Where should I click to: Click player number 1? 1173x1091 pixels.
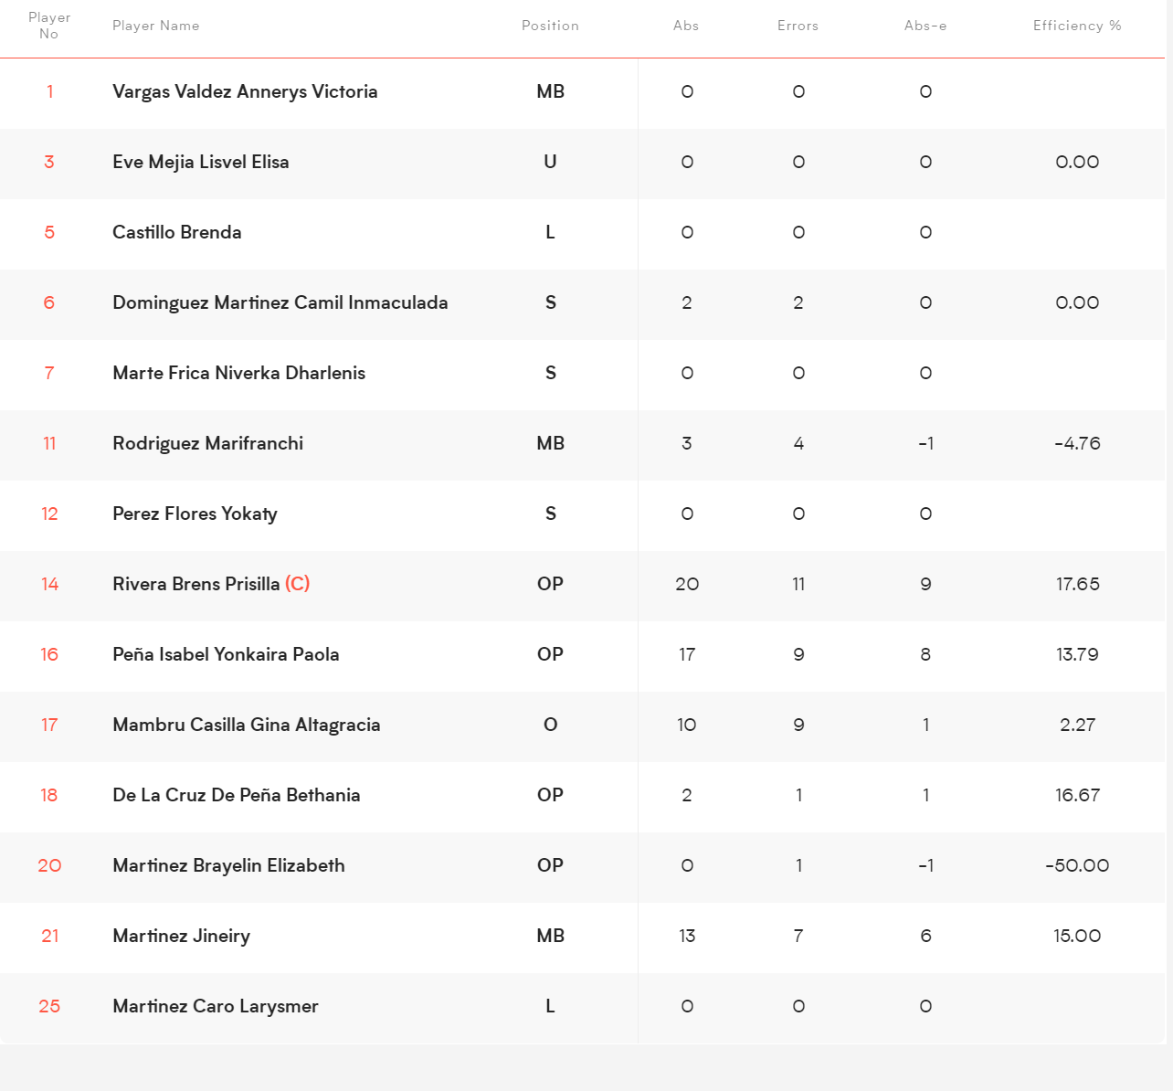coord(49,91)
